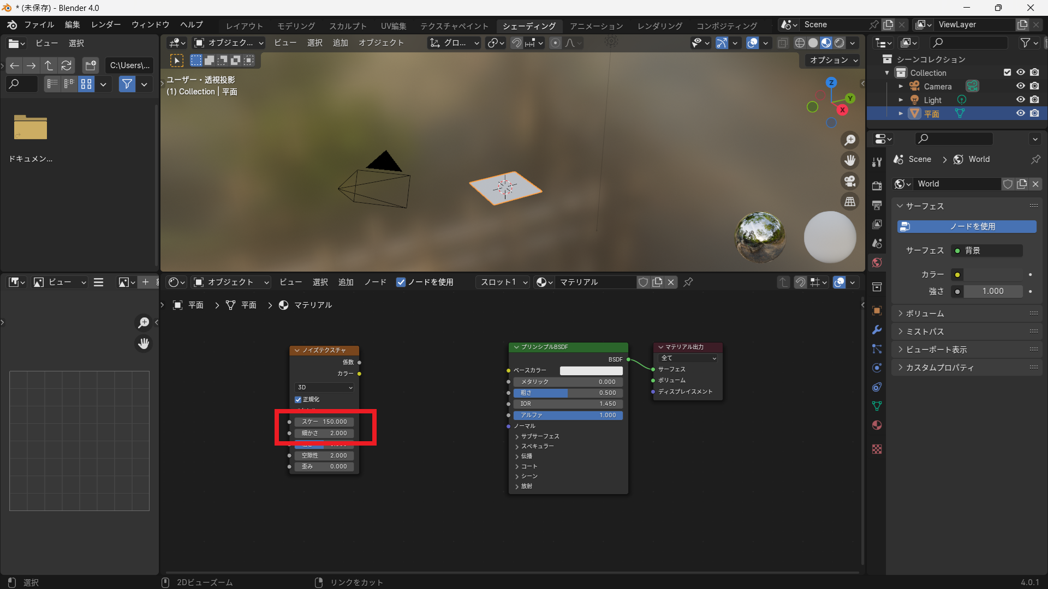The height and width of the screenshot is (589, 1048).
Task: Click the ベースカラー white color swatch
Action: 591,370
